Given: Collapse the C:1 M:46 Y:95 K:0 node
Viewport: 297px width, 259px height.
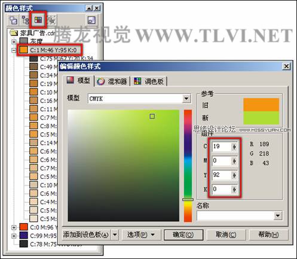Looking at the screenshot, I should (14, 50).
